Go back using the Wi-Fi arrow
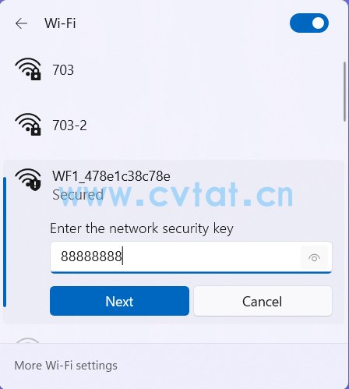Viewport: 349px width, 389px height. coord(21,23)
